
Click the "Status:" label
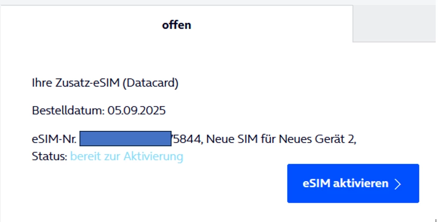(49, 157)
